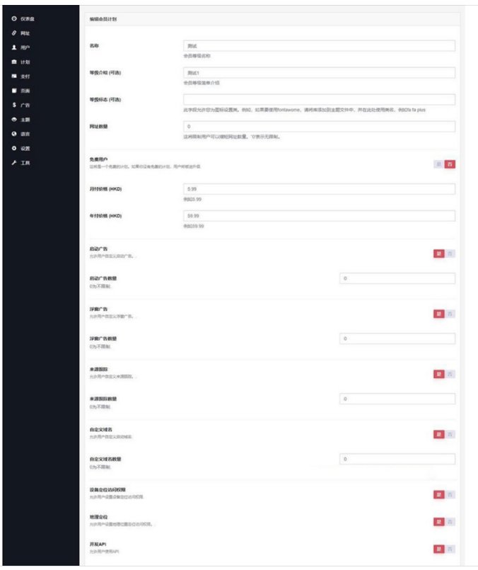Select the 启动广告数量 number field
478x570 pixels.
click(x=397, y=279)
